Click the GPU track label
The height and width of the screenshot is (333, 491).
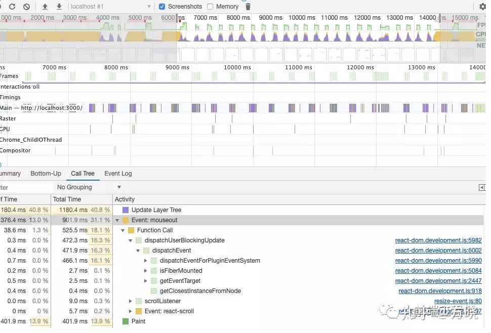[x=5, y=129]
